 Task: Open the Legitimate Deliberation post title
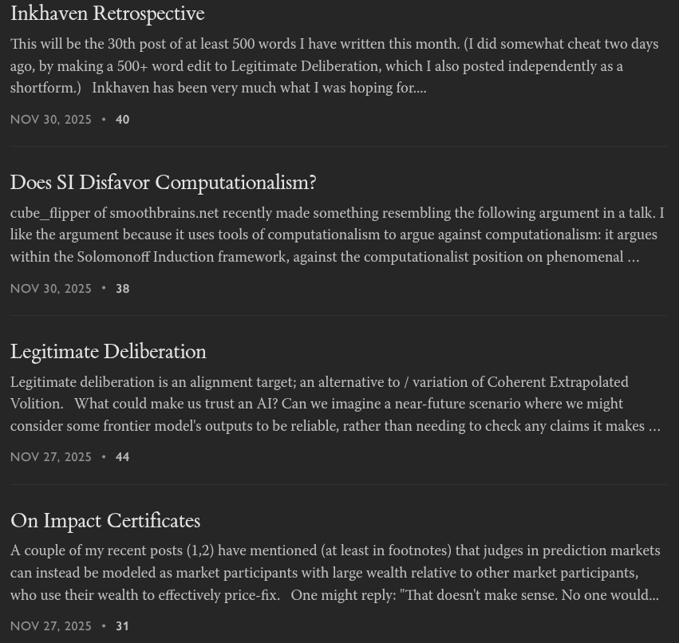(109, 351)
